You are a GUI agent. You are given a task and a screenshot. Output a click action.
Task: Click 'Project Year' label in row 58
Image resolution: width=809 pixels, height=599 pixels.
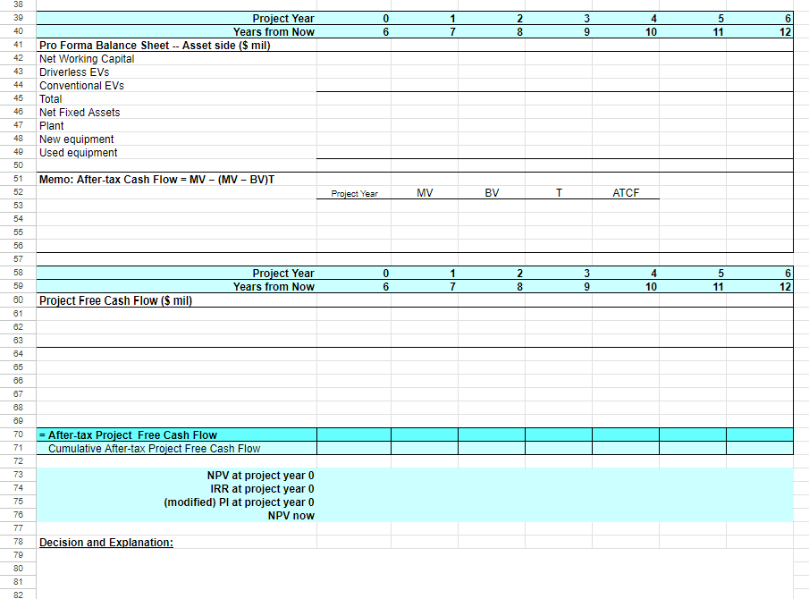[x=282, y=274]
